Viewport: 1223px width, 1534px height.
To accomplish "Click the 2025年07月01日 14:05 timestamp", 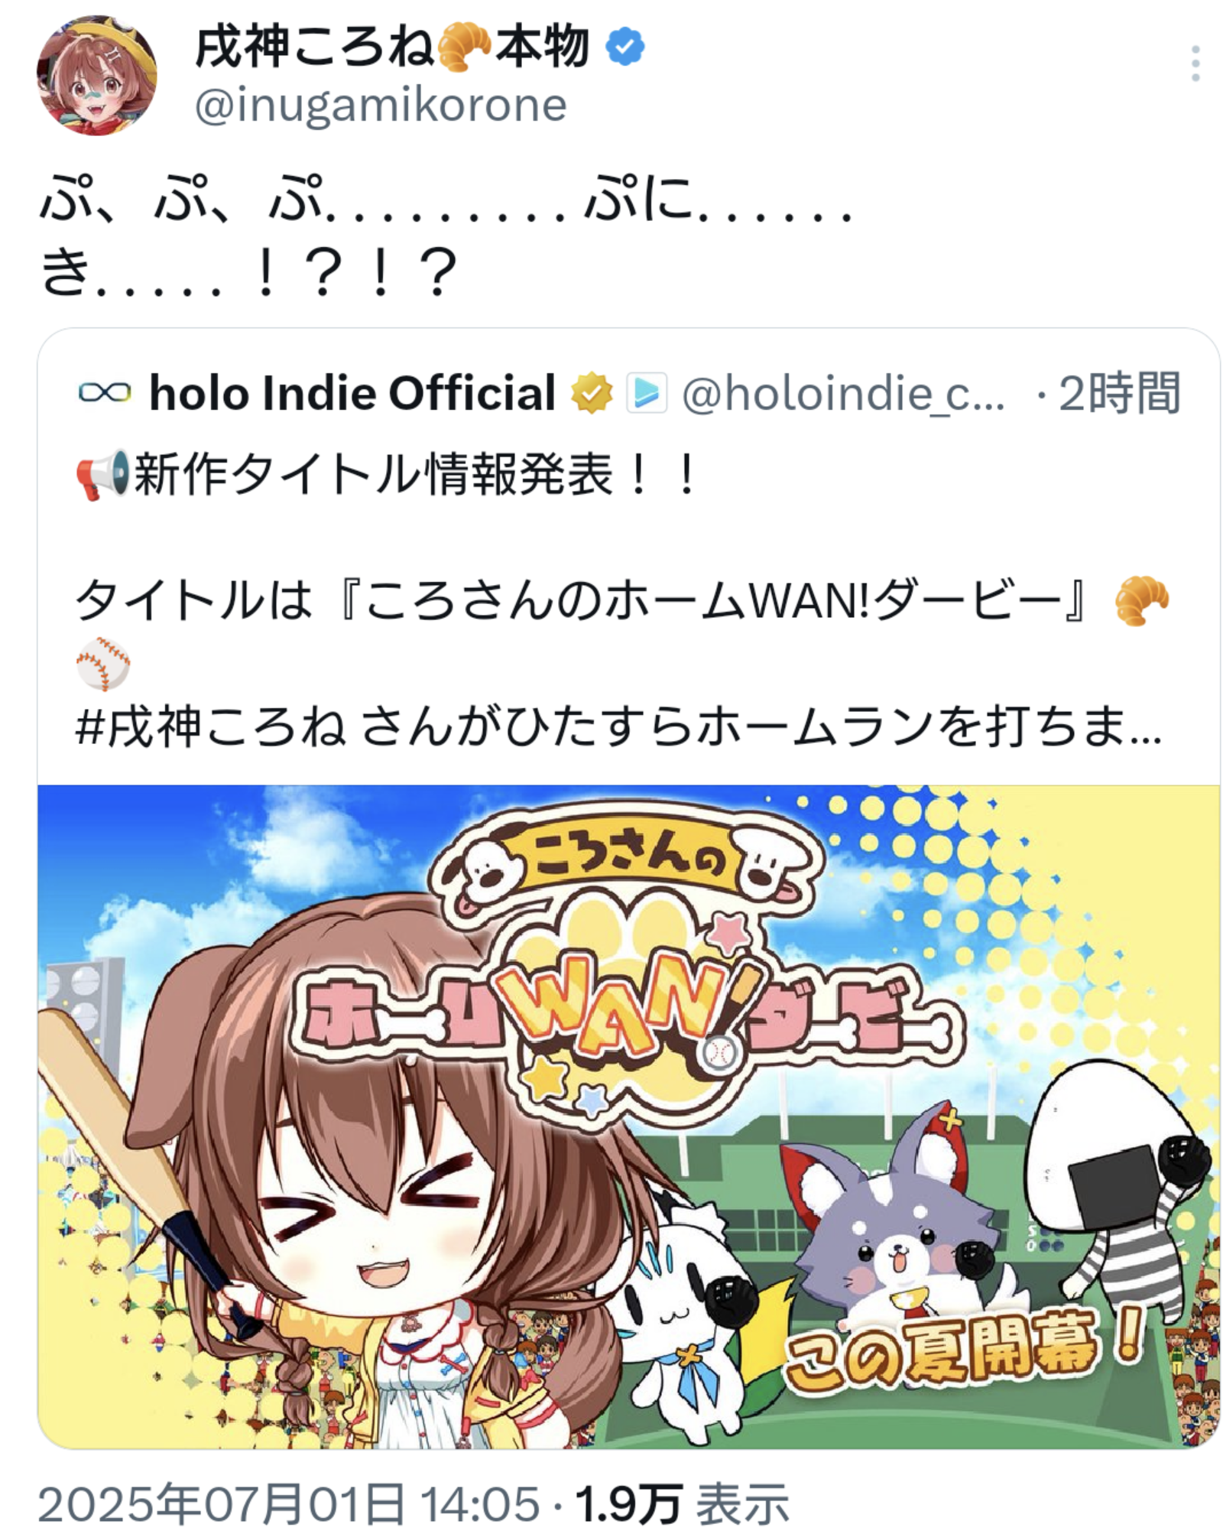I will click(289, 1504).
